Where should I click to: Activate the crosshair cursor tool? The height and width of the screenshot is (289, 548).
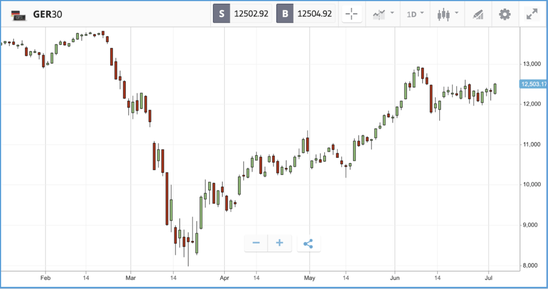[x=352, y=14]
